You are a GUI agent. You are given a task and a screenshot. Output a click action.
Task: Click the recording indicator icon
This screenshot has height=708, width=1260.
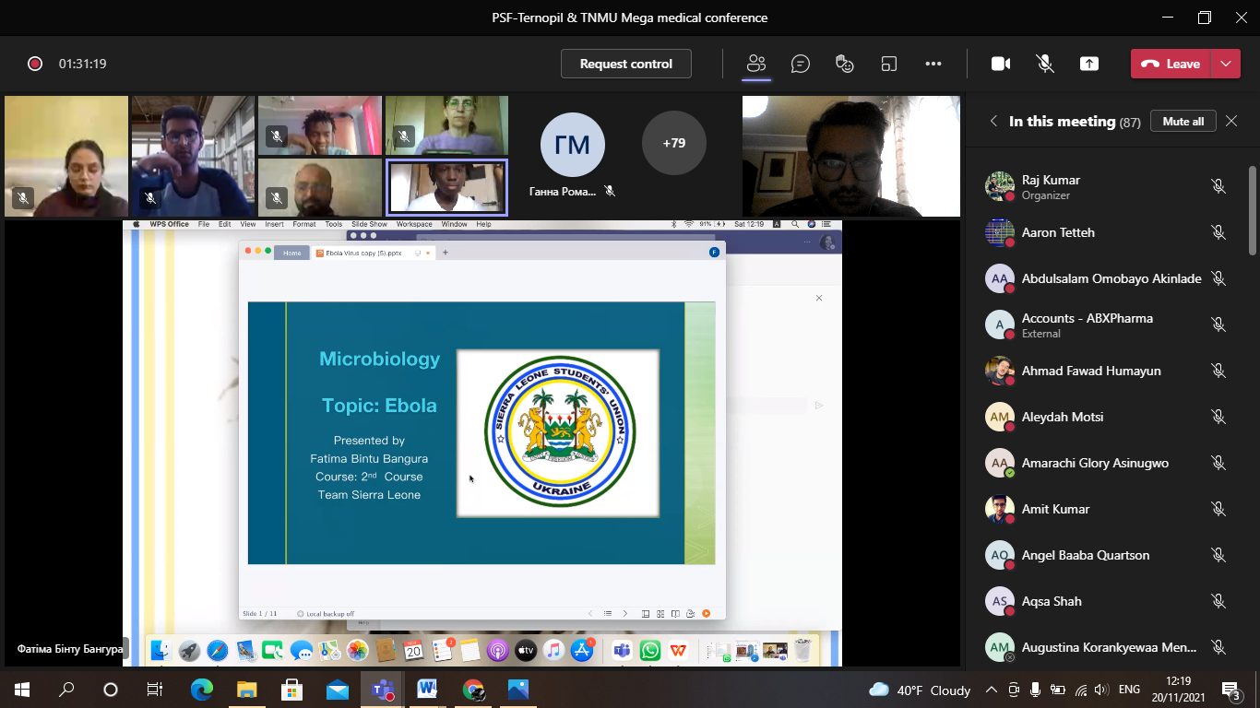(x=35, y=64)
